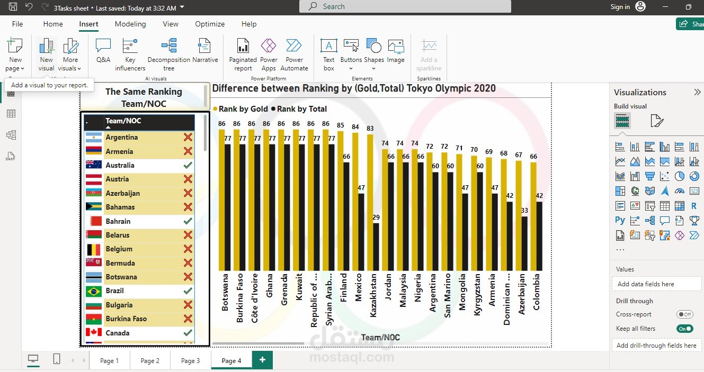Click Rank by Total legend marker
Viewport: 704px width, 372px height.
click(273, 109)
